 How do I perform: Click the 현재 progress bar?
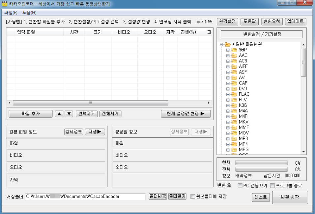click(x=261, y=163)
